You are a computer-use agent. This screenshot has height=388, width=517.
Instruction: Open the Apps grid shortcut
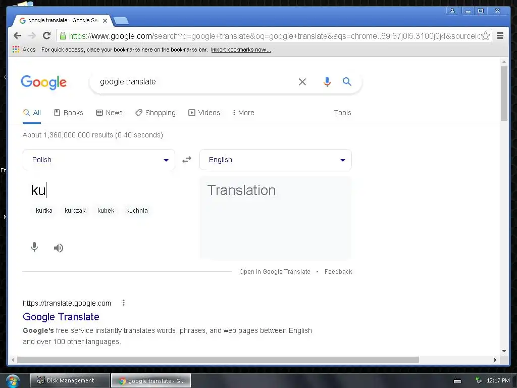(x=24, y=50)
